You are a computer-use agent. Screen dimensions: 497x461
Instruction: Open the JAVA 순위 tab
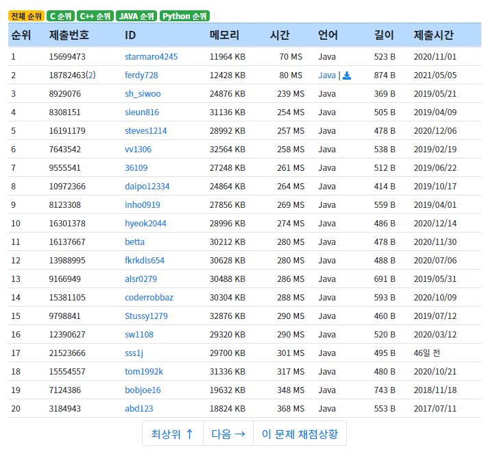pyautogui.click(x=136, y=16)
